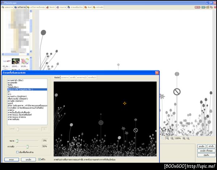This screenshot has height=170, width=217.
Task: Switch to the แก้ไขภาพ editor tab
Action: pyautogui.click(x=20, y=7)
